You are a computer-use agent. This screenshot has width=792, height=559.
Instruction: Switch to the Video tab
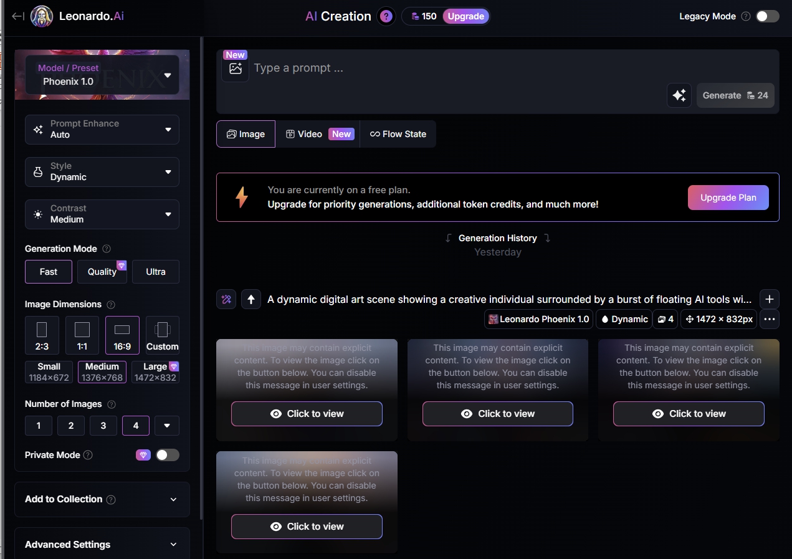[x=319, y=134]
